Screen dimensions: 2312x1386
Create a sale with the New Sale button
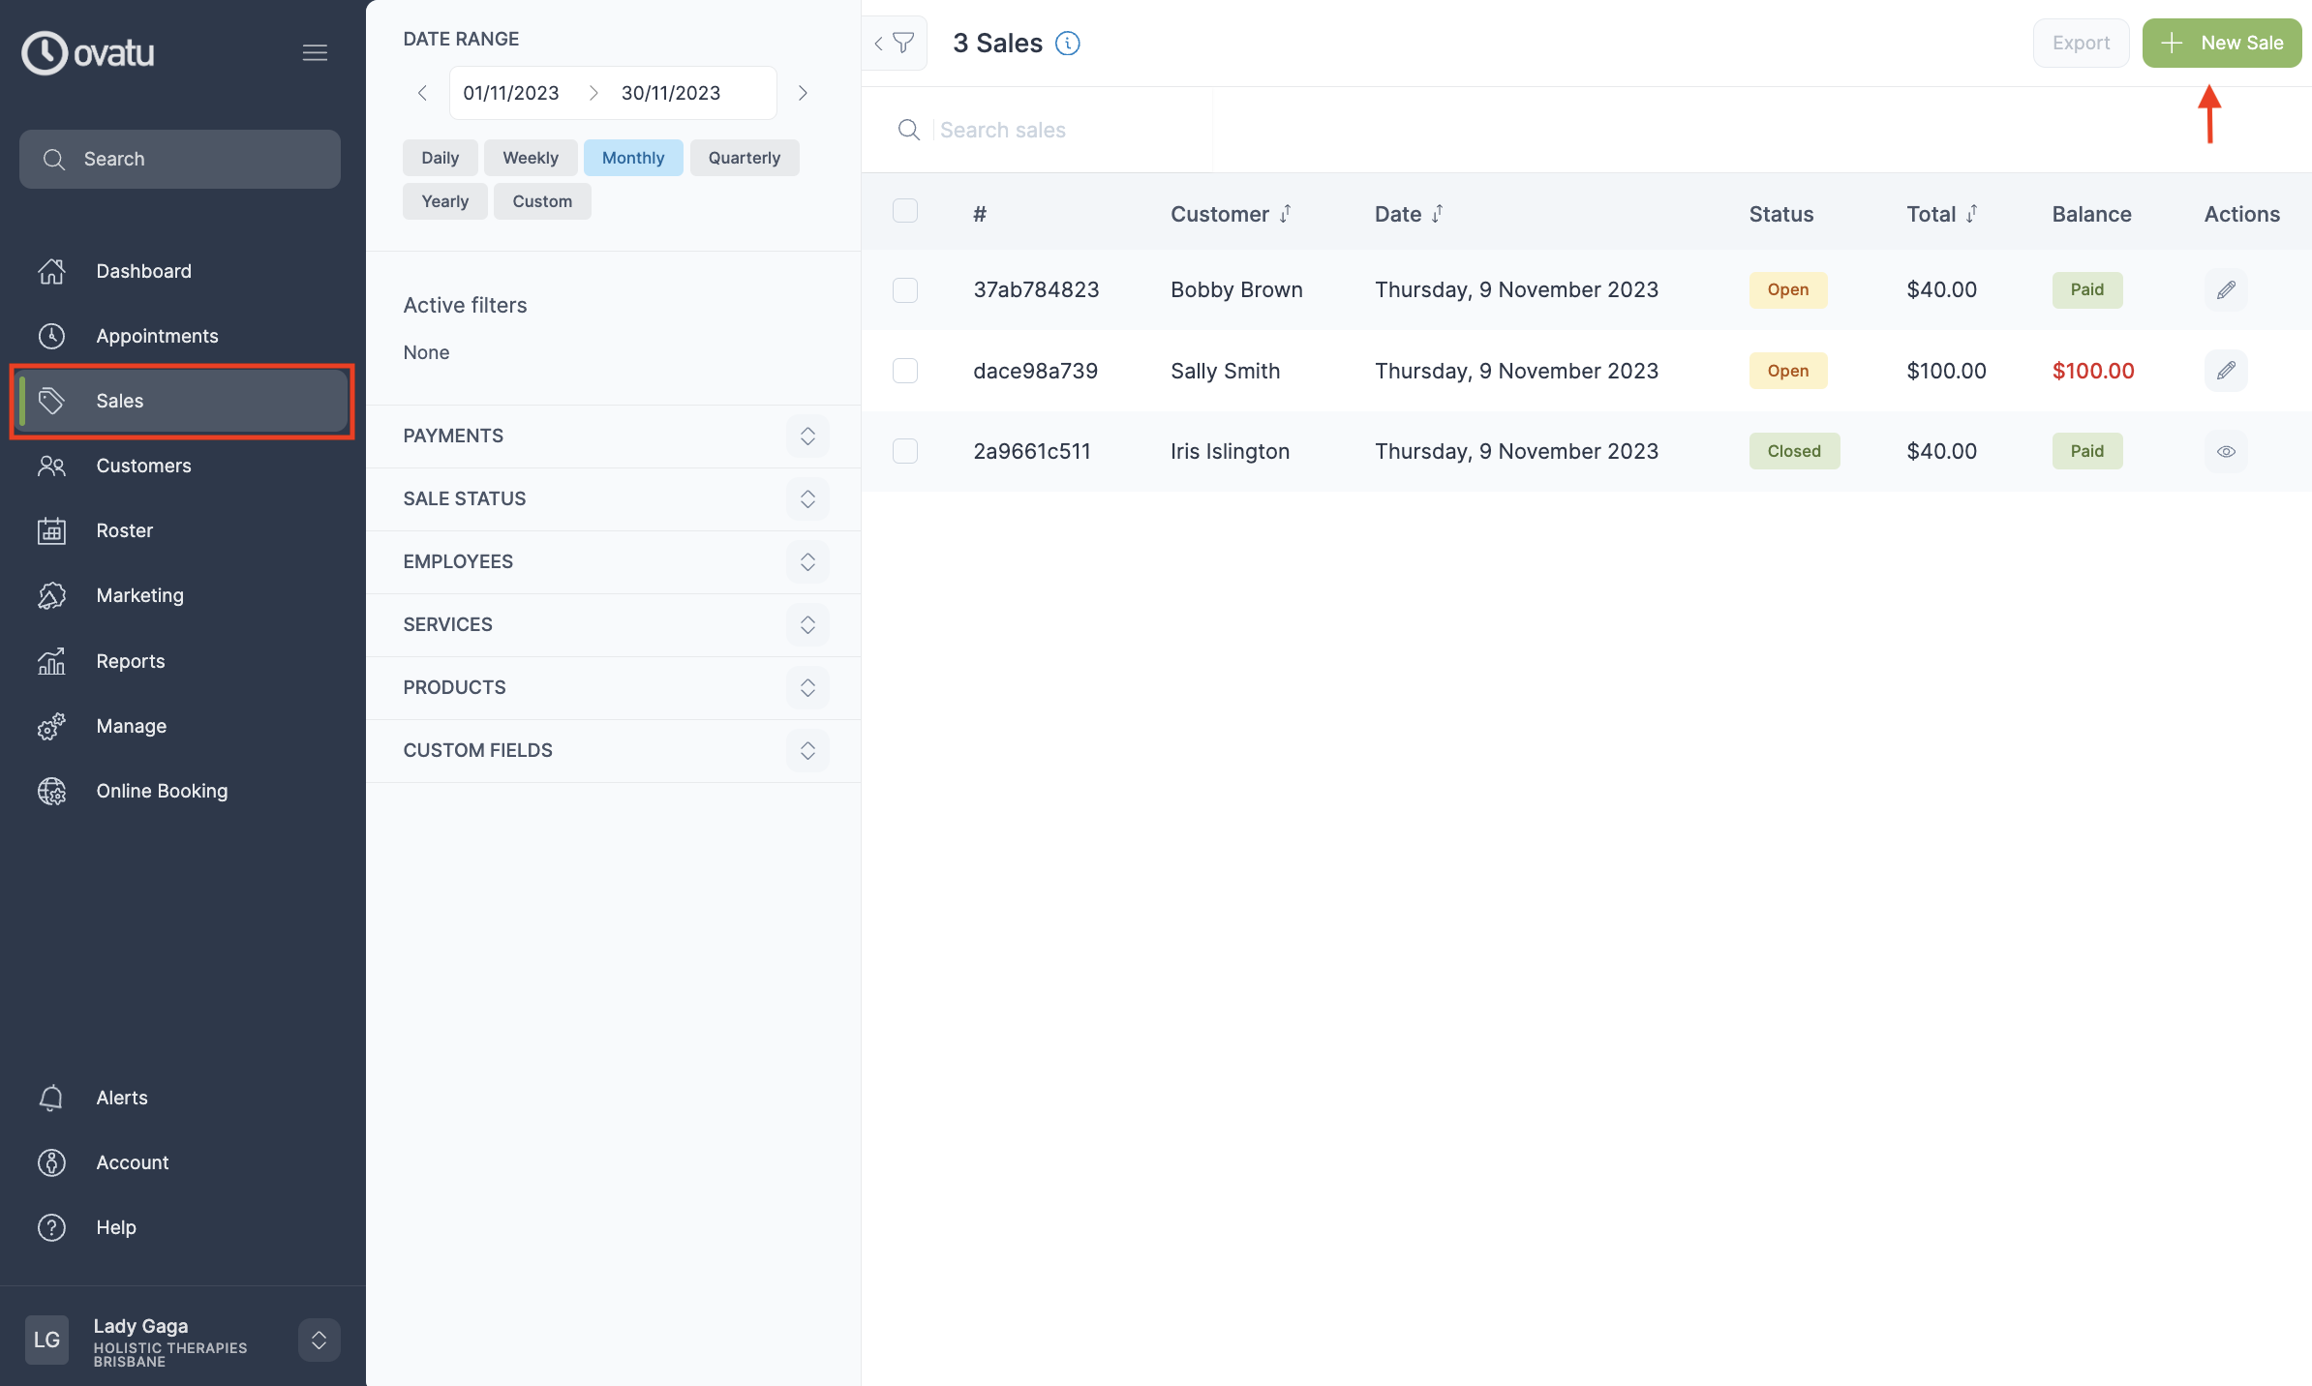2221,43
